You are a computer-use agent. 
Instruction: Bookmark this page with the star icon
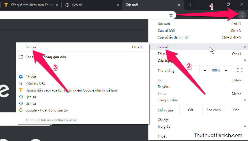point(171,15)
